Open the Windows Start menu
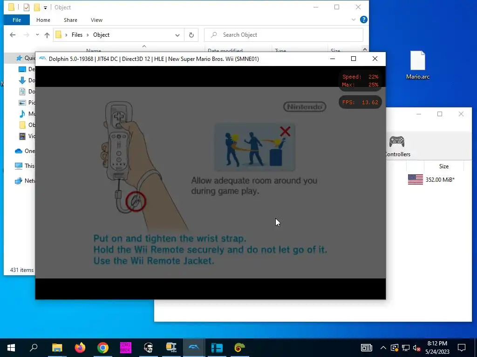477x357 pixels. pos(11,348)
